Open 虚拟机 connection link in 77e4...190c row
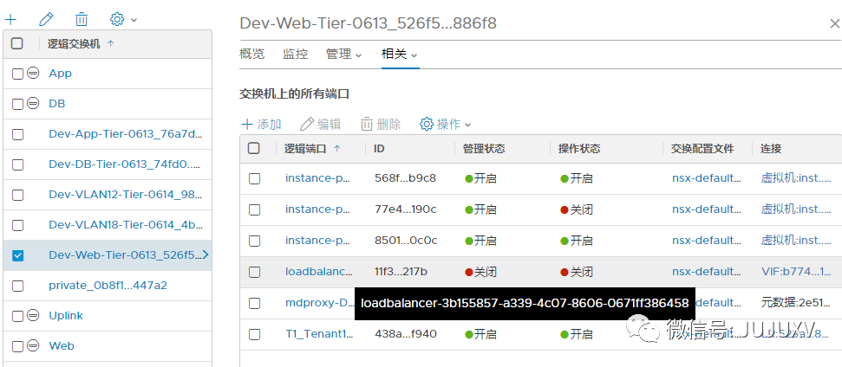 [796, 209]
